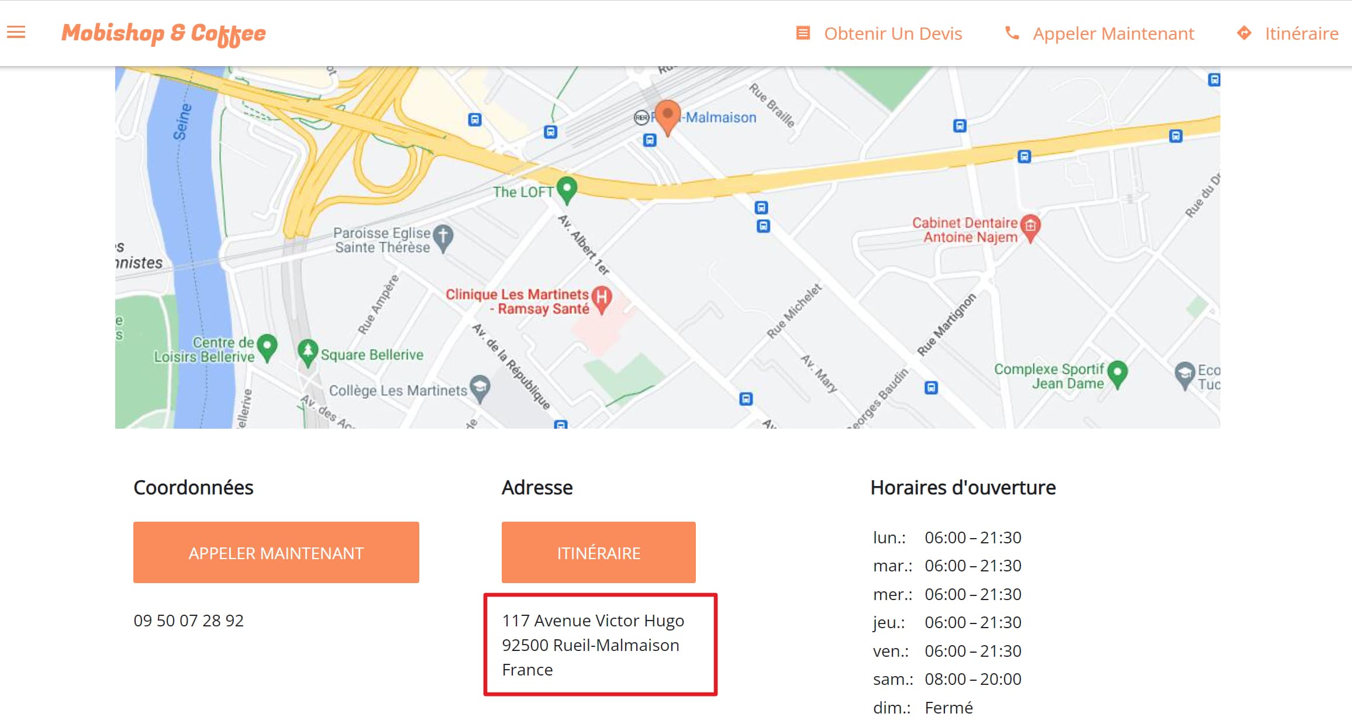Select Centre de Loisirs Bellerive marker
Image resolution: width=1352 pixels, height=727 pixels.
click(267, 348)
